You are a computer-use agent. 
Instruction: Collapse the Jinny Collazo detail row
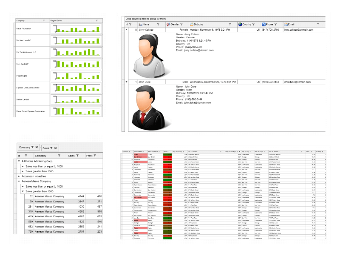click(x=126, y=29)
